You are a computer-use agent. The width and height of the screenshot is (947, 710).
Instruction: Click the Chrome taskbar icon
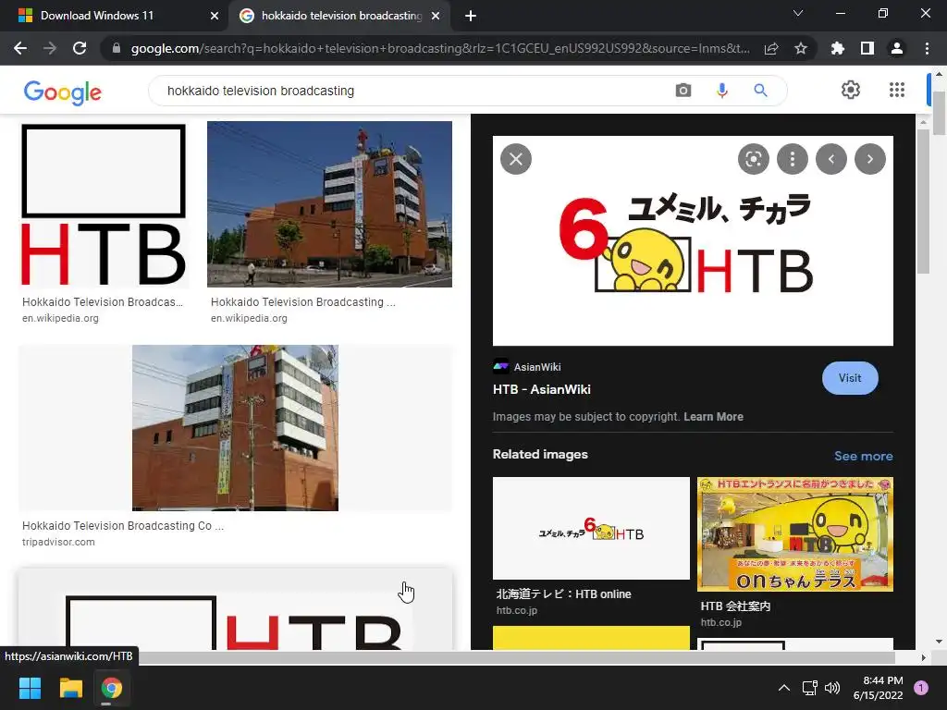pos(111,688)
